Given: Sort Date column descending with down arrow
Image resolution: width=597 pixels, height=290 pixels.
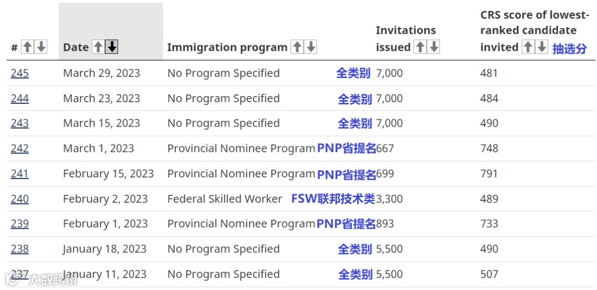Looking at the screenshot, I should coord(112,48).
